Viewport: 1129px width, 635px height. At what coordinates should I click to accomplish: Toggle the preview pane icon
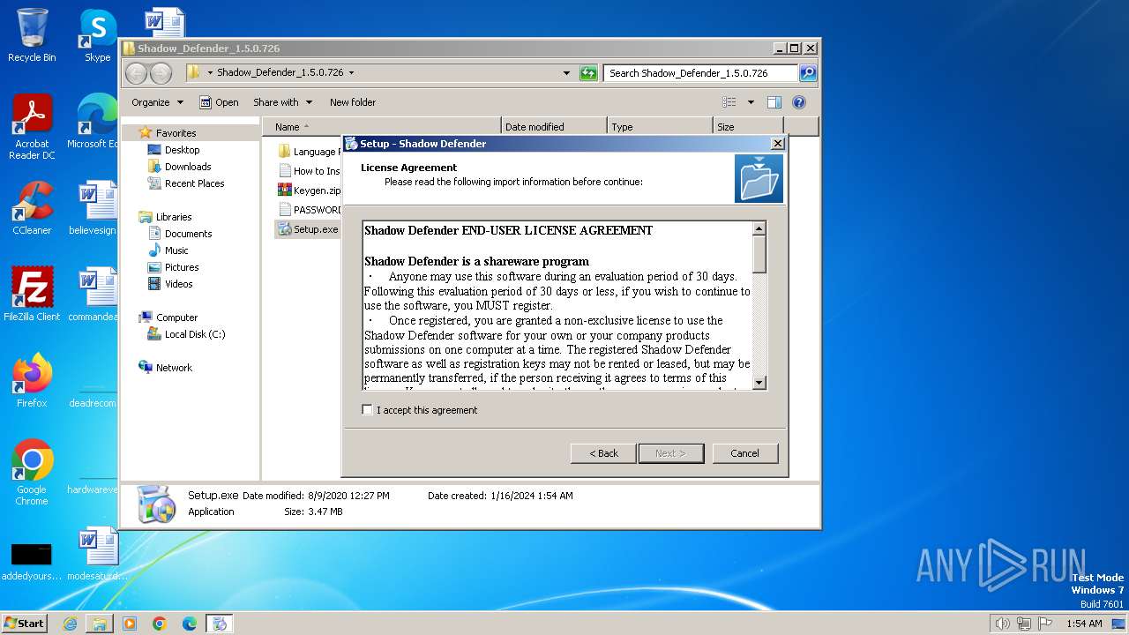point(774,102)
